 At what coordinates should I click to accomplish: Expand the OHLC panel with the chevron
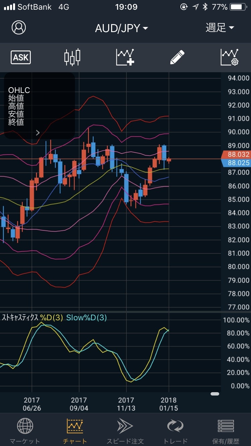(x=37, y=133)
